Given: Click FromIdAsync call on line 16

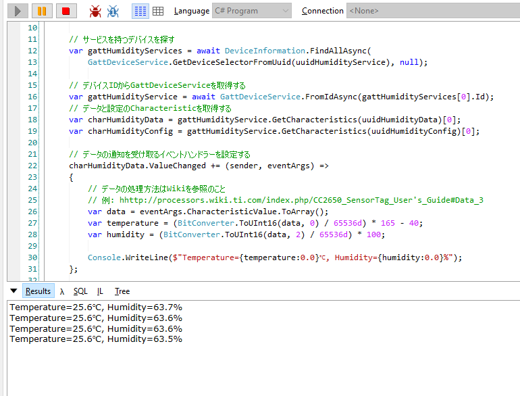Looking at the screenshot, I should [331, 97].
